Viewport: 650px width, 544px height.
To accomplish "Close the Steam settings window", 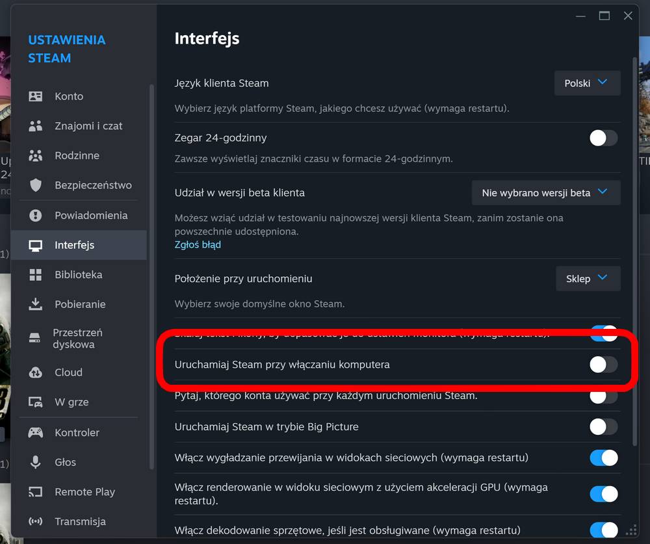I will tap(628, 16).
